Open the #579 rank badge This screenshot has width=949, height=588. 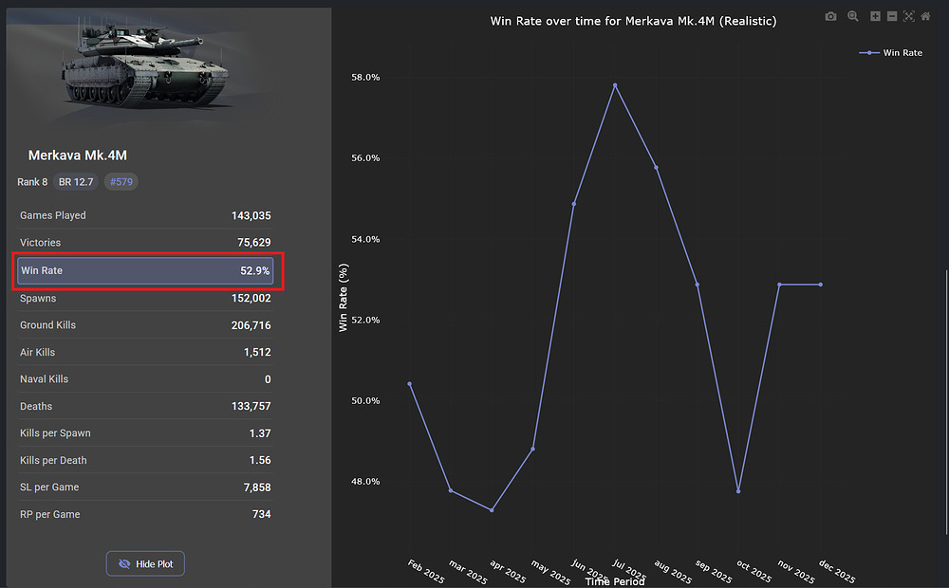coord(121,182)
